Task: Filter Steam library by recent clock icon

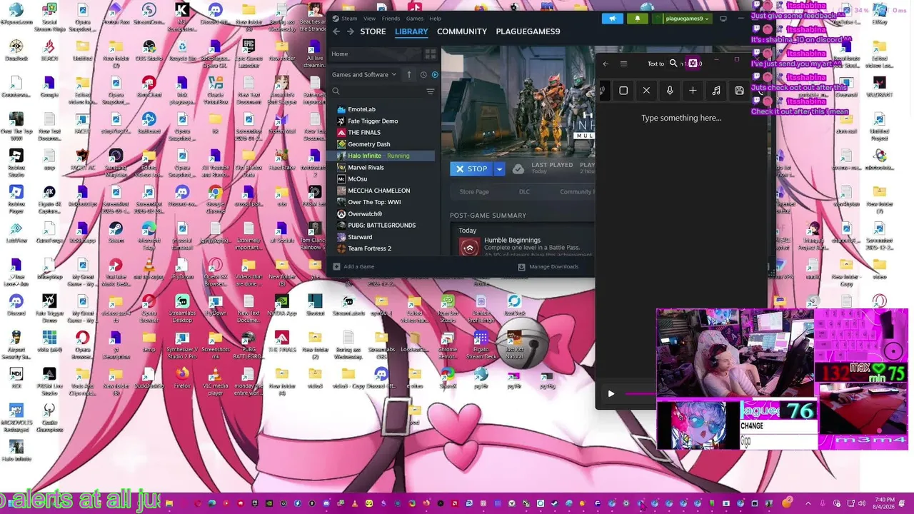Action: (x=423, y=74)
